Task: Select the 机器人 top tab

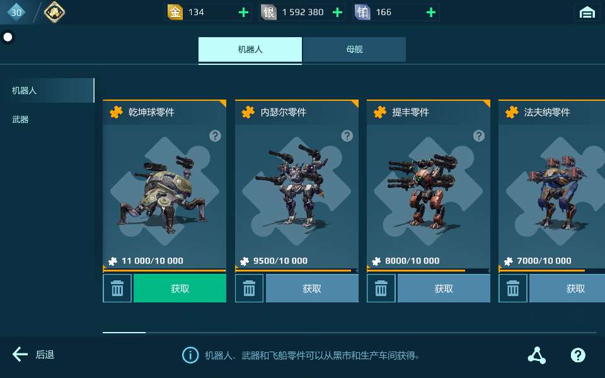Action: 250,49
